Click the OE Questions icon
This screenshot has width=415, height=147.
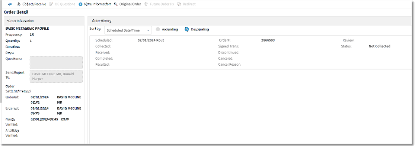click(x=51, y=4)
